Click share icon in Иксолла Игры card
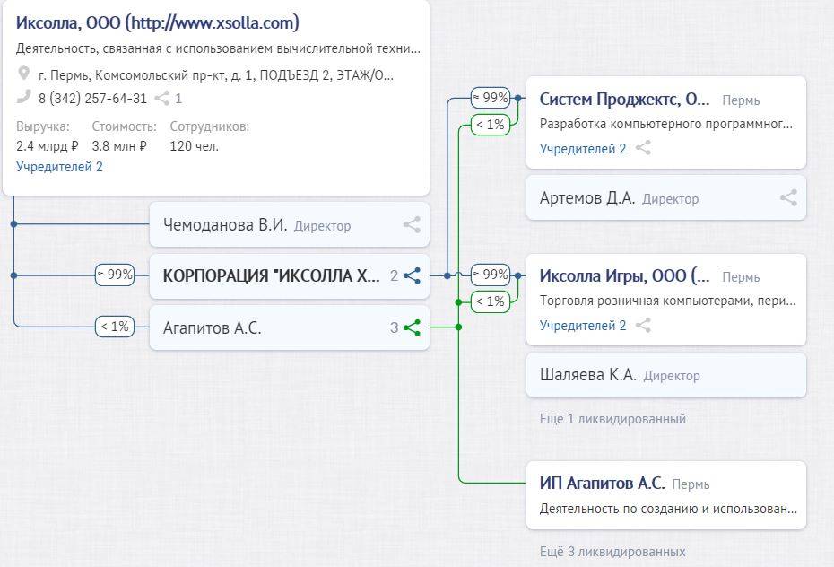 point(643,326)
